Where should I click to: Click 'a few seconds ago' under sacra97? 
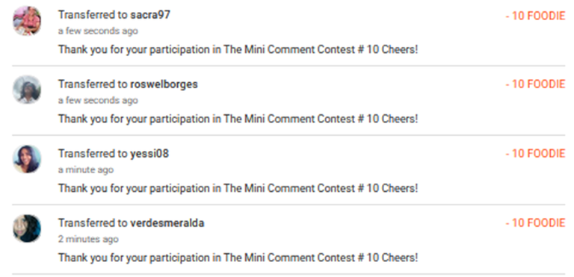[x=98, y=31]
